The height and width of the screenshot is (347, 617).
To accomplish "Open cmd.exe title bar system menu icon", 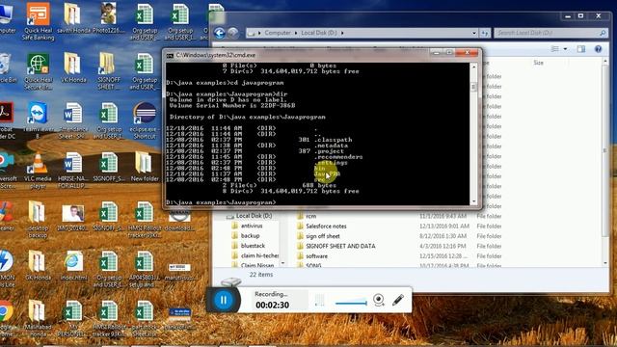I will click(x=170, y=56).
